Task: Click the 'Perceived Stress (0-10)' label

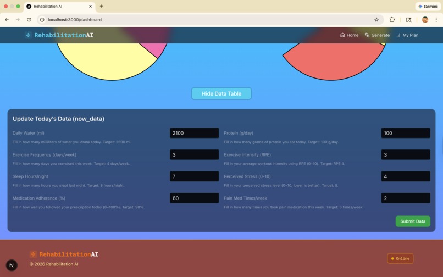Action: pos(247,176)
